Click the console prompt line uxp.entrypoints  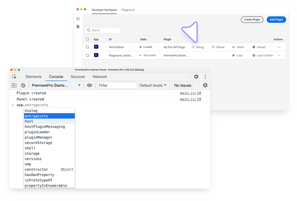(32, 105)
